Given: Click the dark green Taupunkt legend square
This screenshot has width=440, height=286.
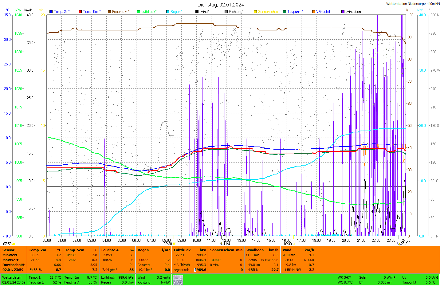Looking at the screenshot, I should [x=285, y=12].
